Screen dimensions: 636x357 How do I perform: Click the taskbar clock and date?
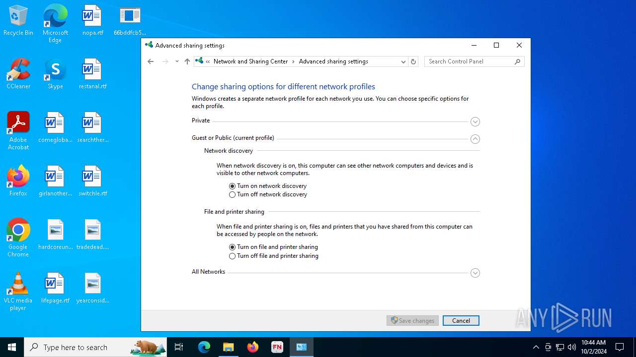(x=594, y=347)
